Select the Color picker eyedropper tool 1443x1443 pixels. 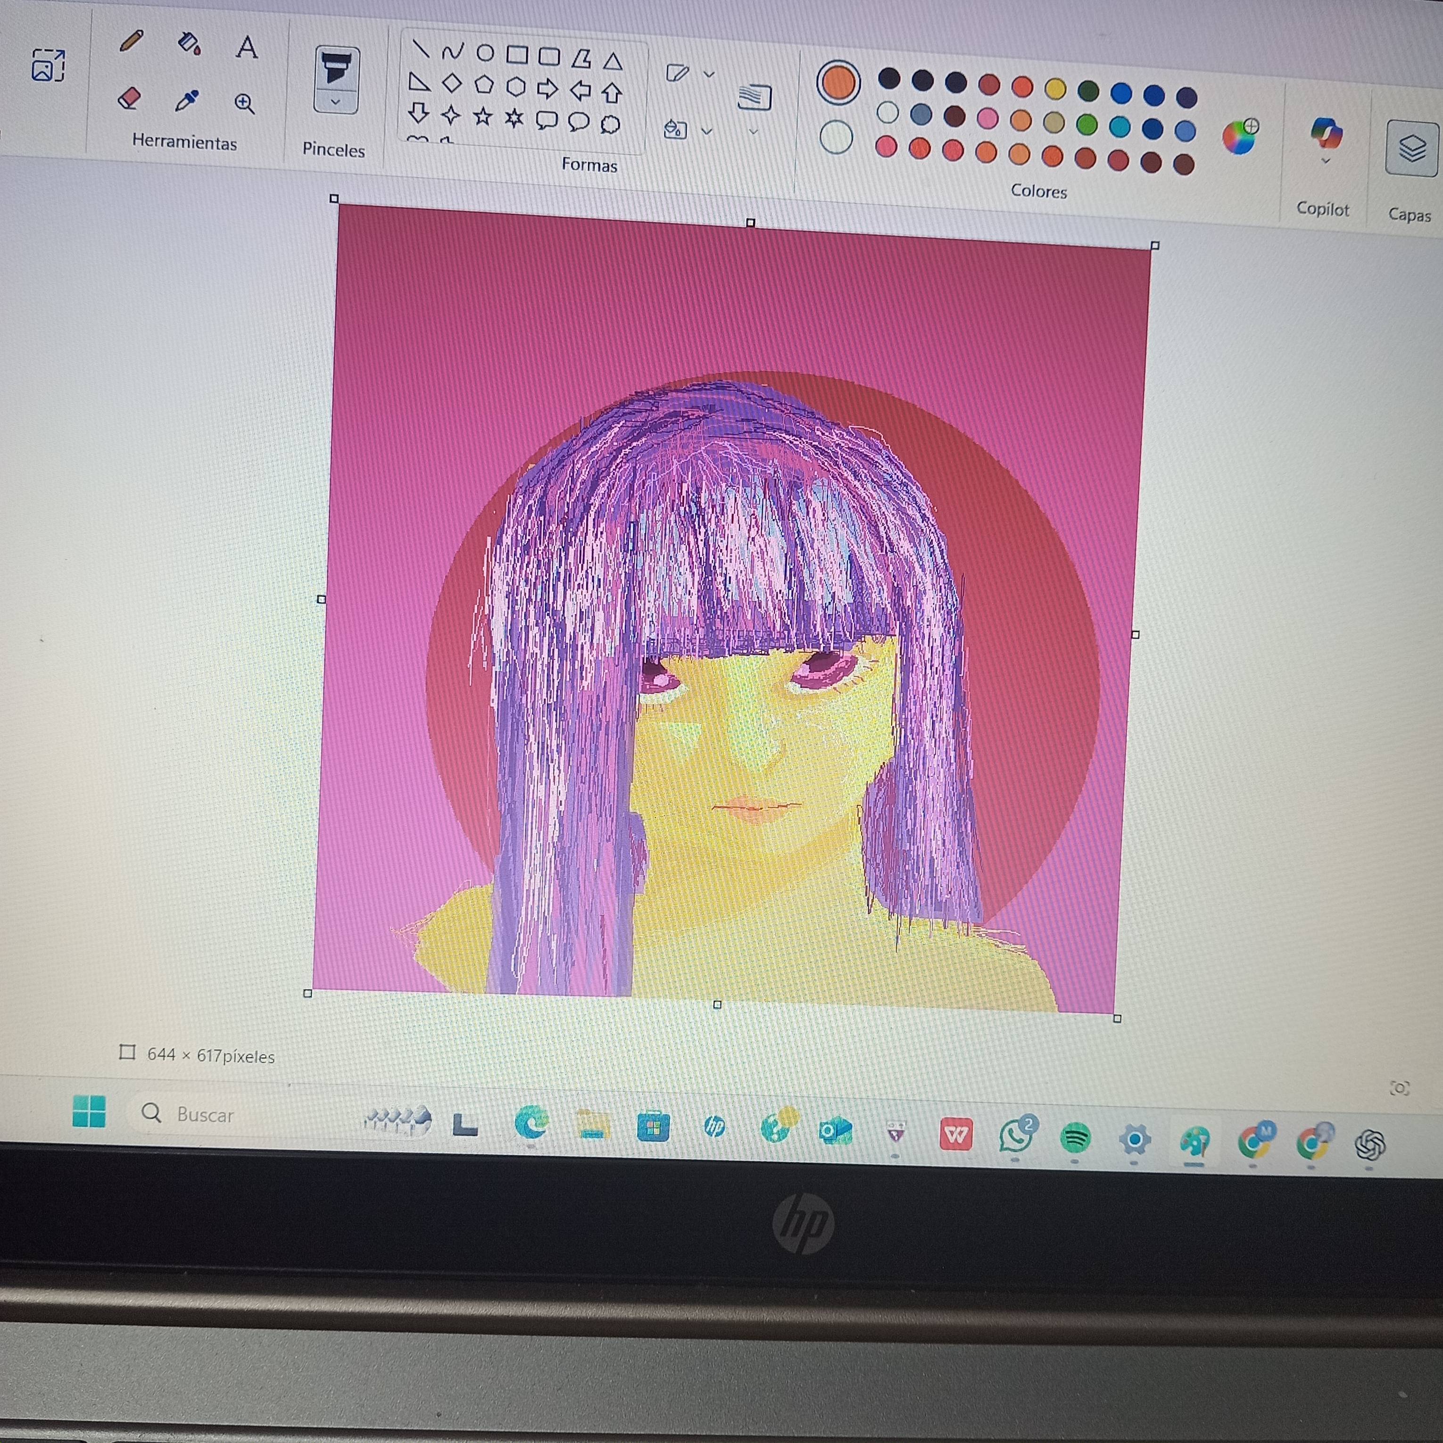pos(186,100)
